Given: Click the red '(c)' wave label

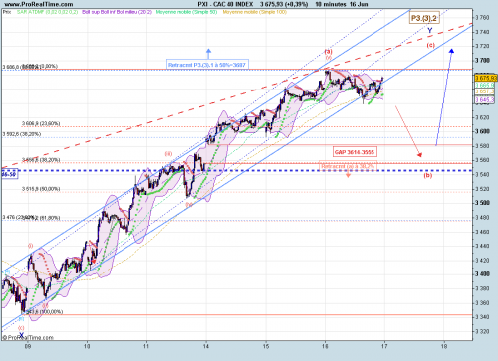Looking at the screenshot, I should [430, 45].
